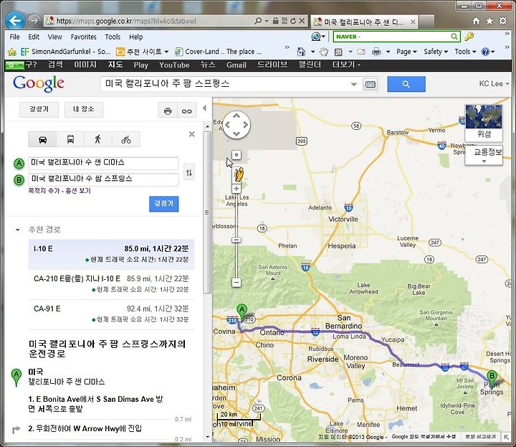Click the show my location map button
The image size is (516, 447).
[236, 155]
